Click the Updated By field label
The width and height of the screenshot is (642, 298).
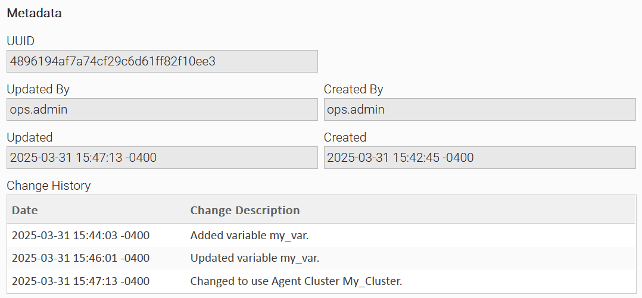[38, 89]
